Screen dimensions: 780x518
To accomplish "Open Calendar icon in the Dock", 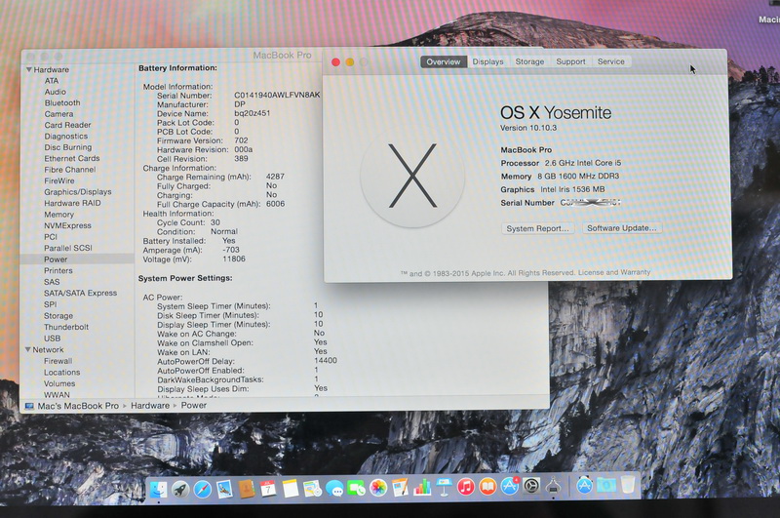I will (x=267, y=489).
